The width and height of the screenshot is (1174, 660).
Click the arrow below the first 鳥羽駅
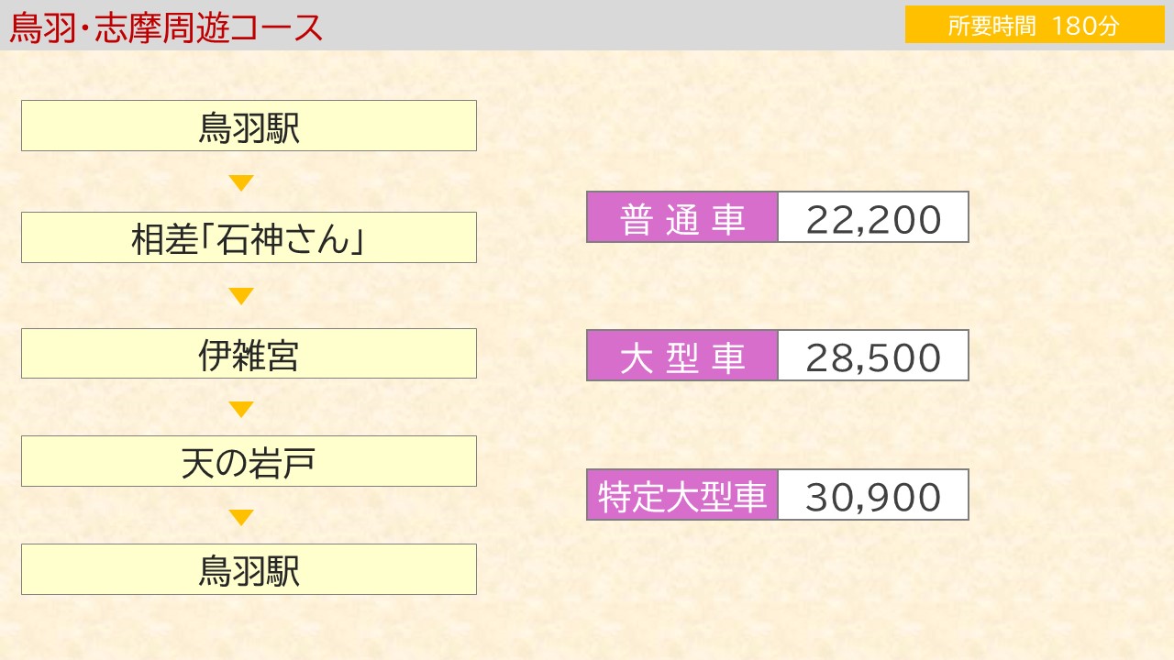[241, 182]
